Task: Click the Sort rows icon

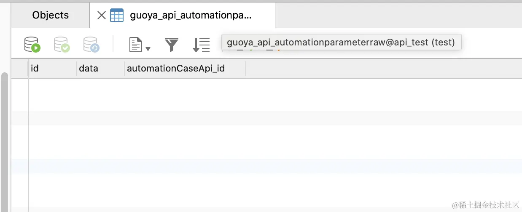Action: pyautogui.click(x=201, y=44)
